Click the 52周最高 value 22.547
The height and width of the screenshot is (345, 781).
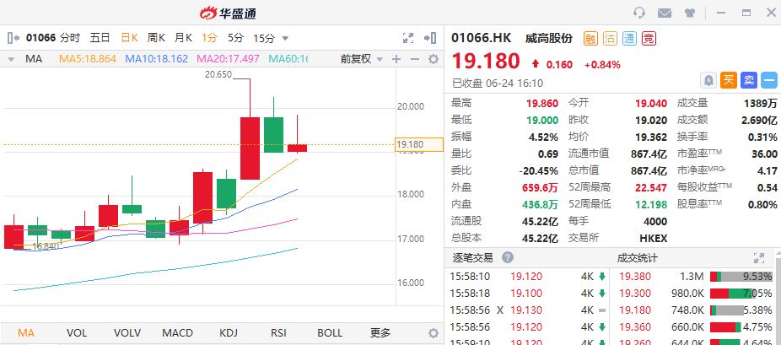point(650,188)
